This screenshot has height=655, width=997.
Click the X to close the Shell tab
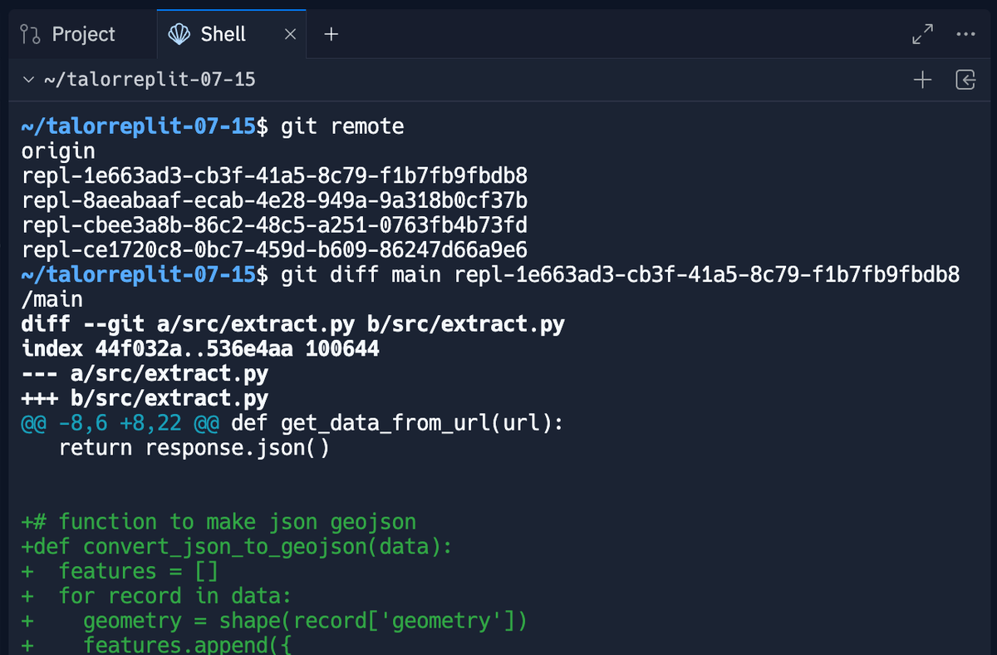(x=290, y=34)
